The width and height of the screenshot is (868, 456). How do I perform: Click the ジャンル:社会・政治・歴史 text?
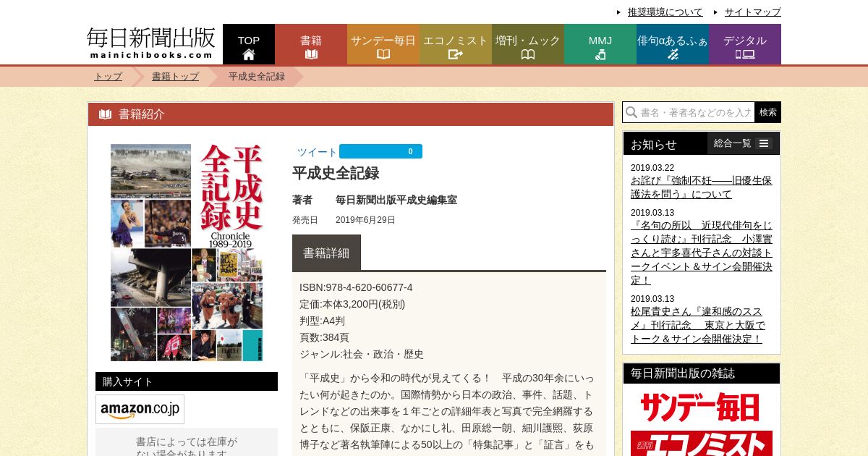[x=362, y=354]
